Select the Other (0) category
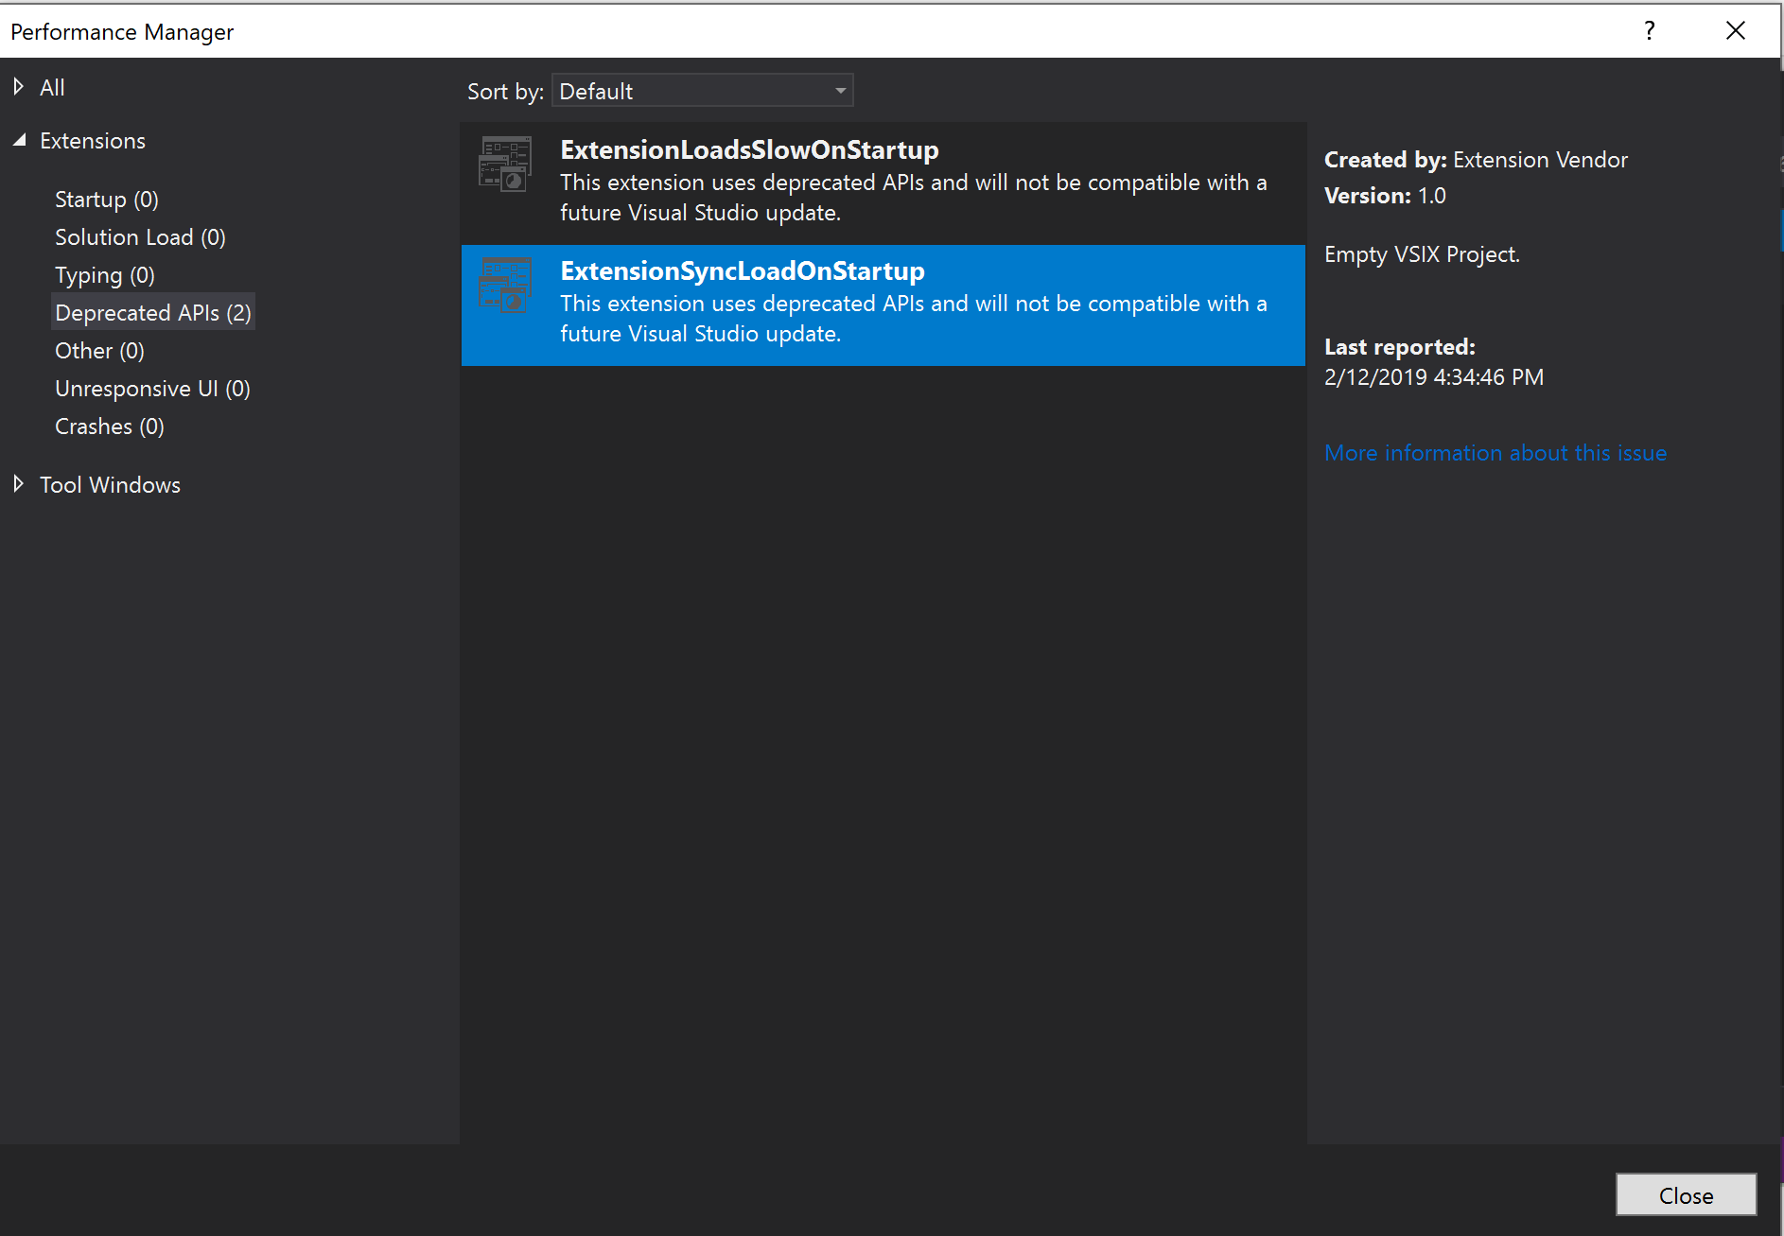This screenshot has height=1236, width=1784. (x=99, y=351)
